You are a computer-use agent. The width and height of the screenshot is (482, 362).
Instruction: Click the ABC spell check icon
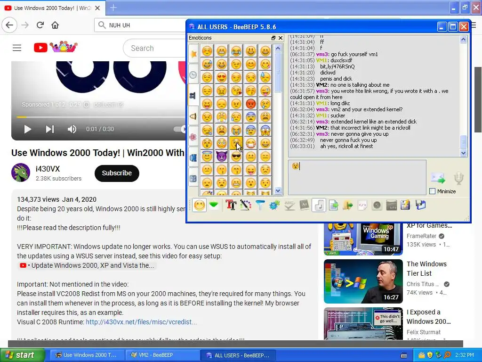[x=289, y=205]
